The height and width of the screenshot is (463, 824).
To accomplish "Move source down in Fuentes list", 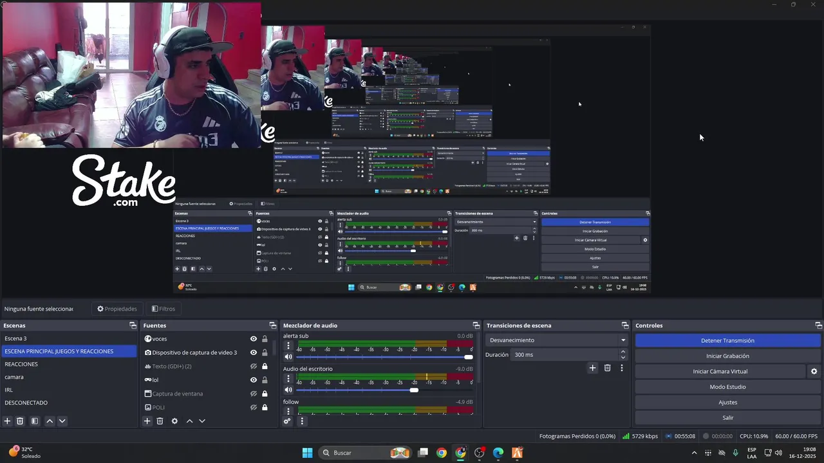I will [x=201, y=421].
